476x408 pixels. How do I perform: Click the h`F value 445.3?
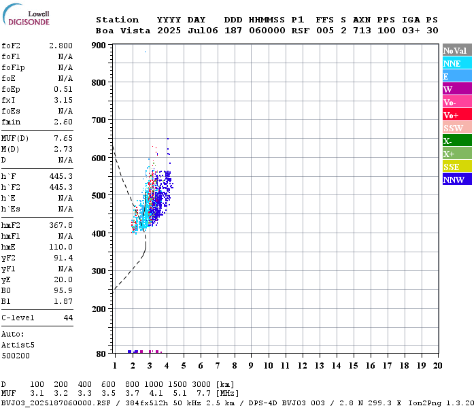(x=61, y=176)
